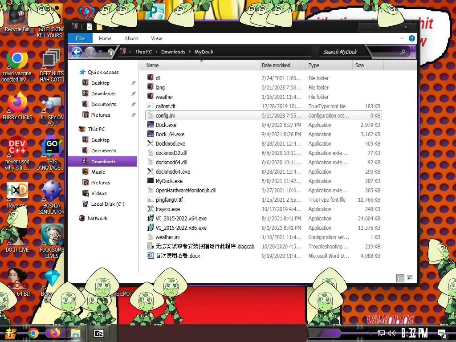Click the Back navigation arrow
456x342 pixels.
click(77, 52)
